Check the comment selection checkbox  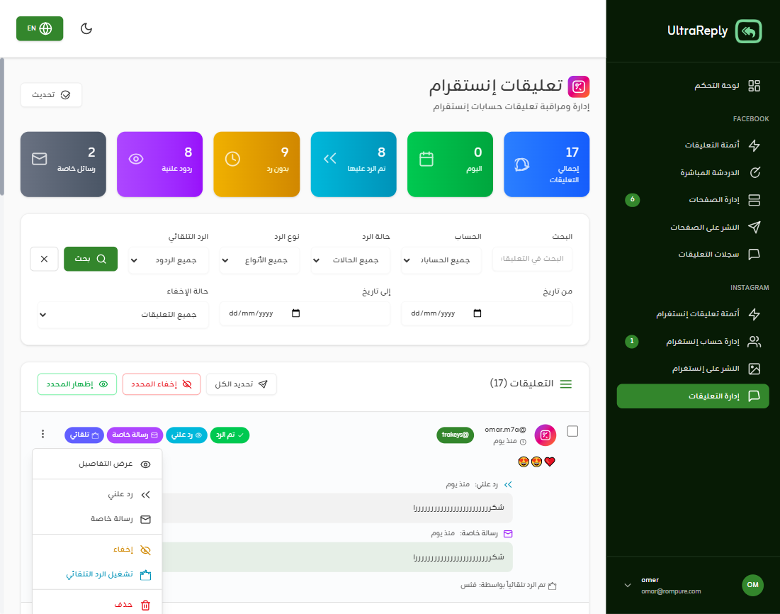(572, 430)
